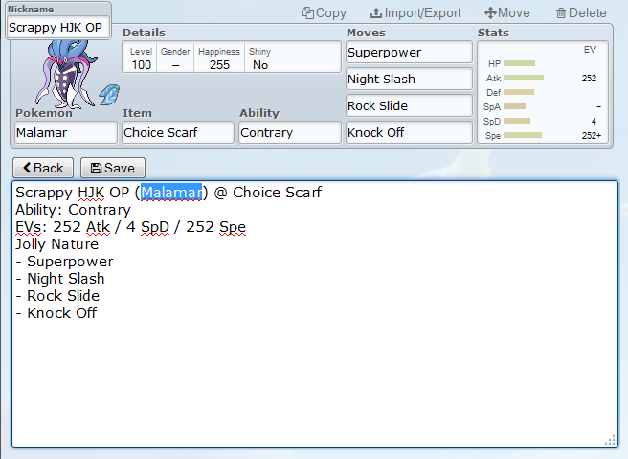Click '- Knock Off' line in text editor
The width and height of the screenshot is (628, 459).
56,313
